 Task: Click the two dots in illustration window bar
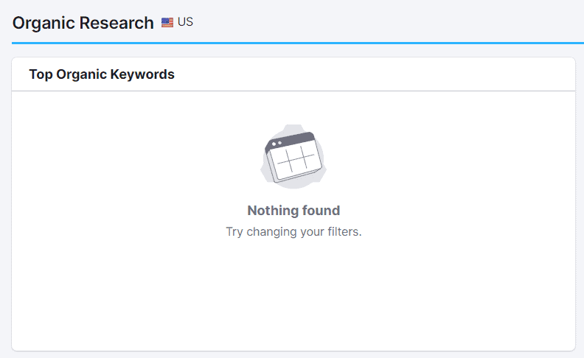coord(277,142)
